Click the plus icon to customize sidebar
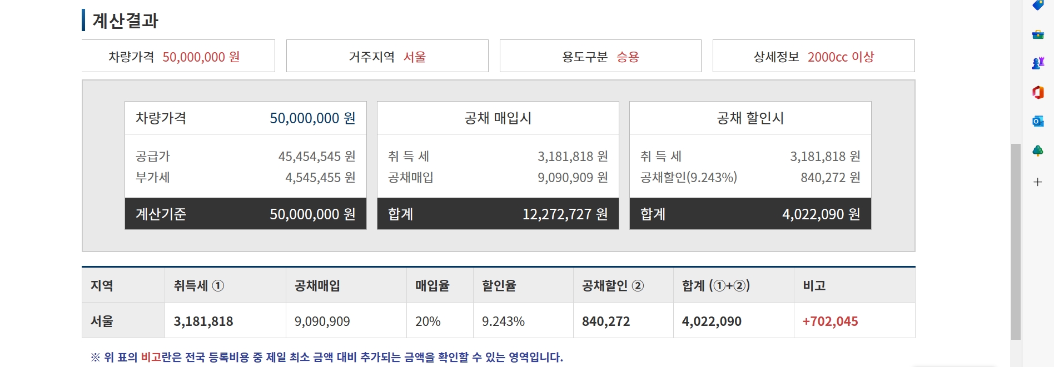Image resolution: width=1054 pixels, height=367 pixels. (1037, 182)
